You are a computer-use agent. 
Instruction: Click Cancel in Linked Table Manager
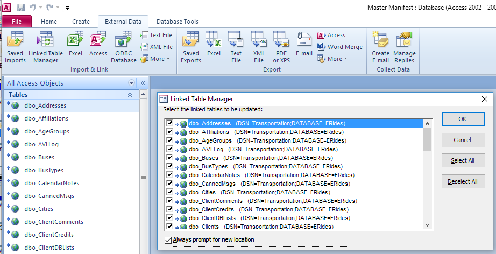click(x=463, y=140)
